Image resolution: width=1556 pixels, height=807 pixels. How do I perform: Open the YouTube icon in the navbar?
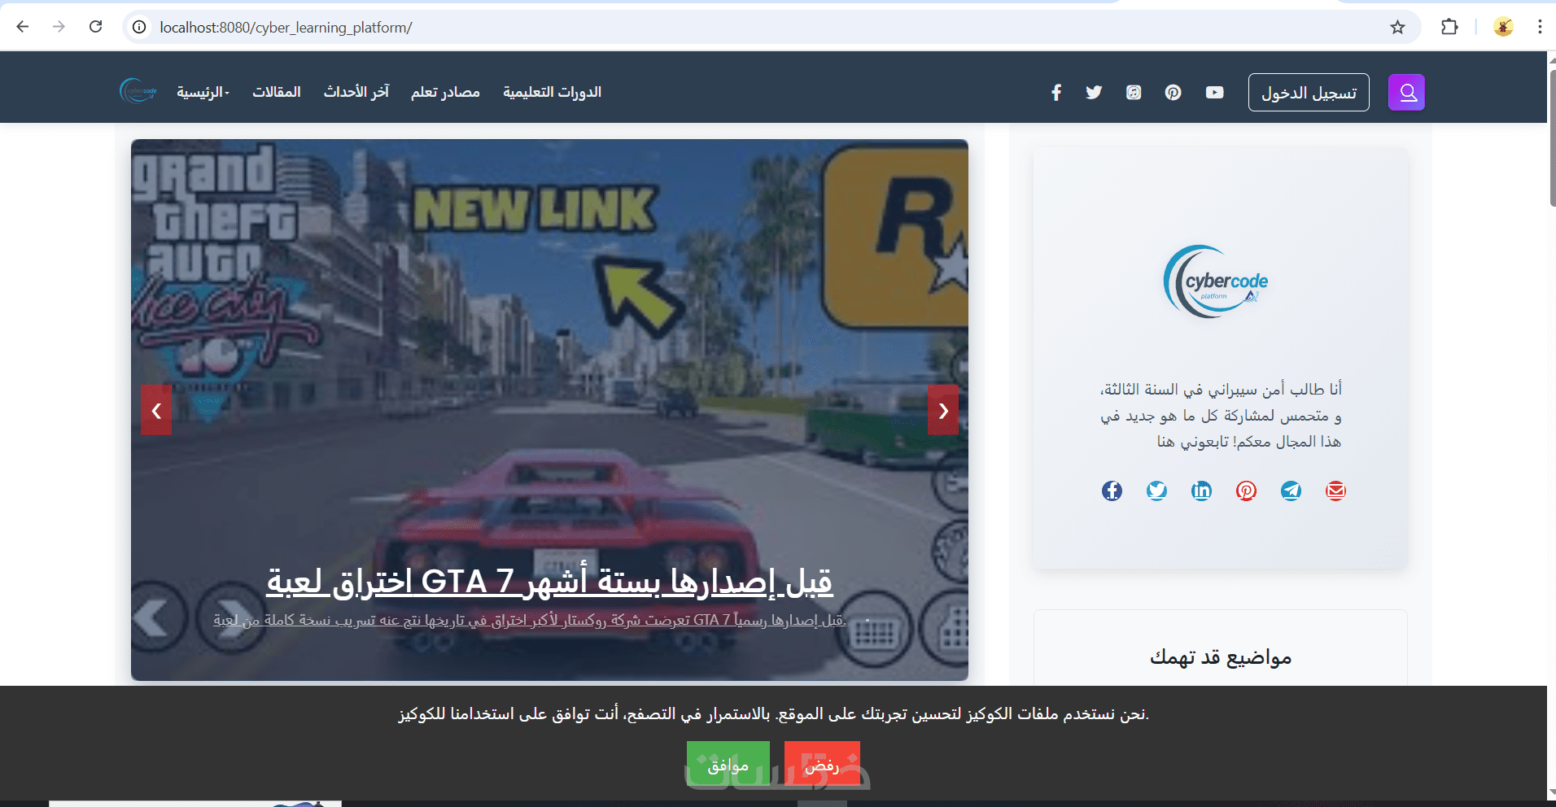point(1215,92)
